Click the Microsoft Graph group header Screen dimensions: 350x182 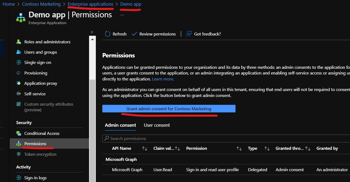[121, 159]
